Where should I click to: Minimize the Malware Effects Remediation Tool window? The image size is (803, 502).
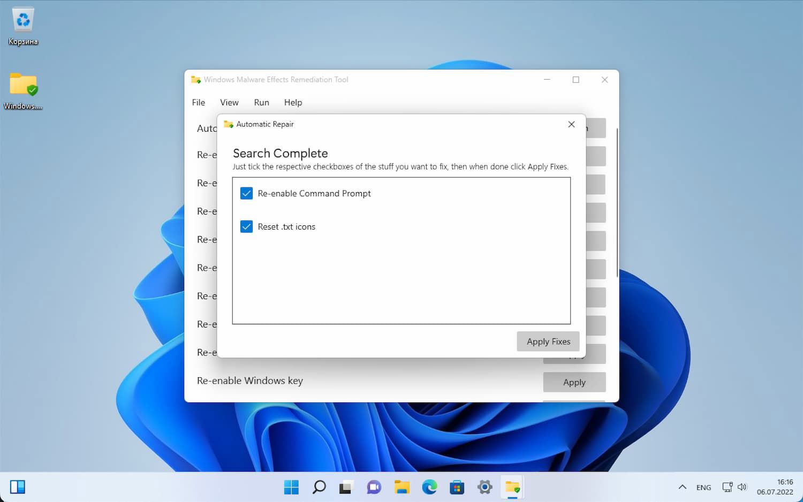(547, 80)
